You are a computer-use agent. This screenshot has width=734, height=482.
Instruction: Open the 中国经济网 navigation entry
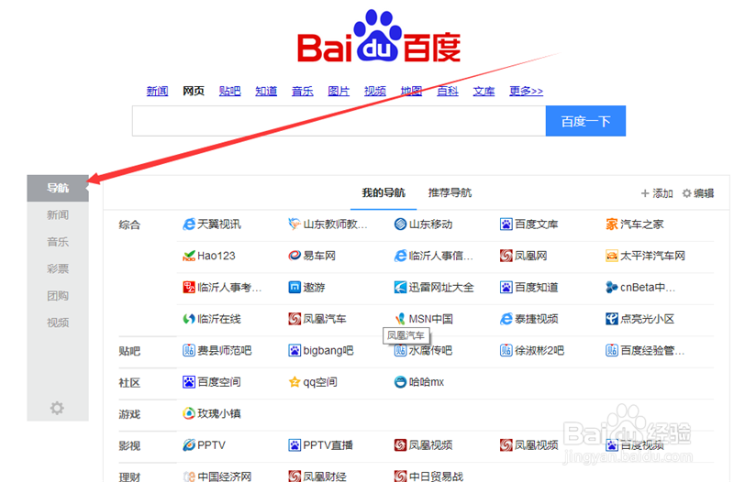point(217,477)
